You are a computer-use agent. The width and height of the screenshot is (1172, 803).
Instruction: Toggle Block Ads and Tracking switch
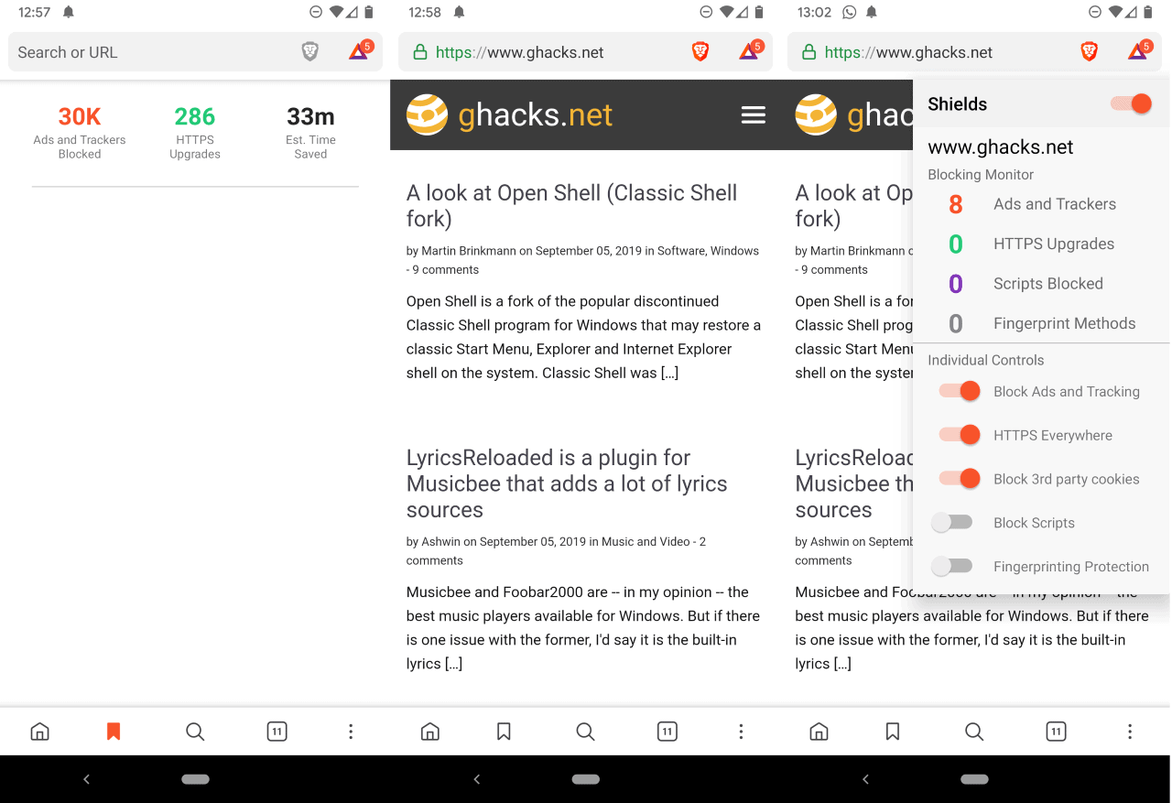click(x=960, y=391)
